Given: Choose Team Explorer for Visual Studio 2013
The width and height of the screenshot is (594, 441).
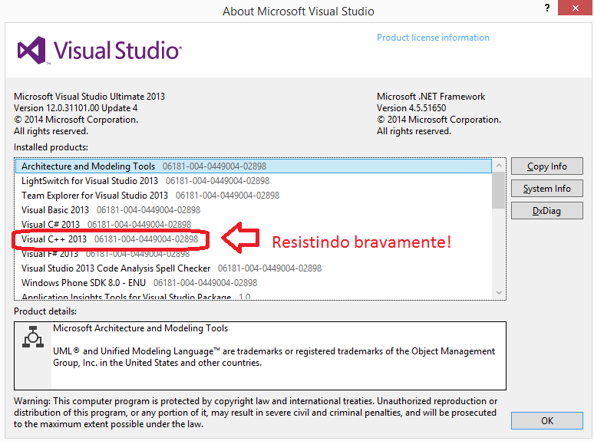Looking at the screenshot, I should [x=94, y=196].
